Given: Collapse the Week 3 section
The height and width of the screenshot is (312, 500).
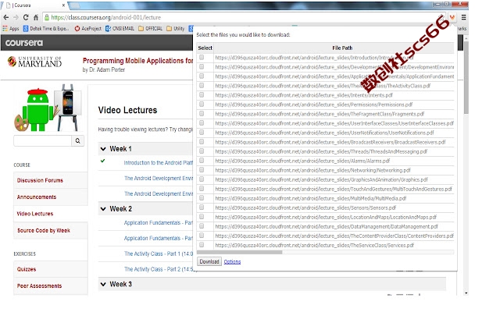Looking at the screenshot, I should point(103,284).
